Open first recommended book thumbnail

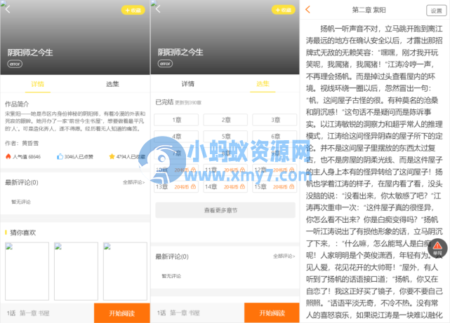tap(27, 271)
